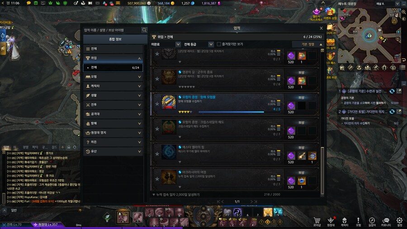
Task: Expand the 전투 category
Action: [113, 105]
